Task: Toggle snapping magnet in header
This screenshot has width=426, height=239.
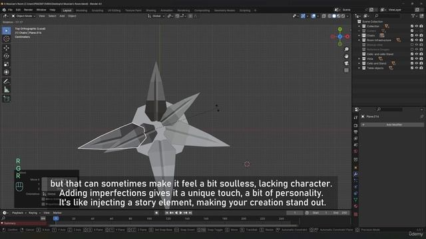Action: tap(178, 16)
